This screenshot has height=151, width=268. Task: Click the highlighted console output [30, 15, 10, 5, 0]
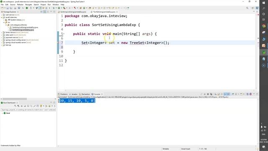pos(77,101)
